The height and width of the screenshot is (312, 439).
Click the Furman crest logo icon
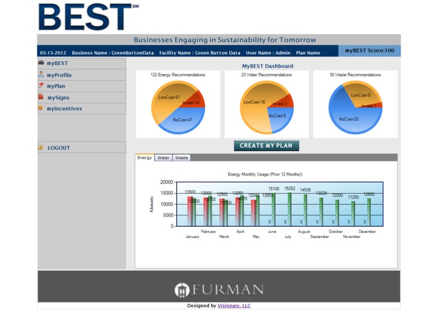point(182,290)
